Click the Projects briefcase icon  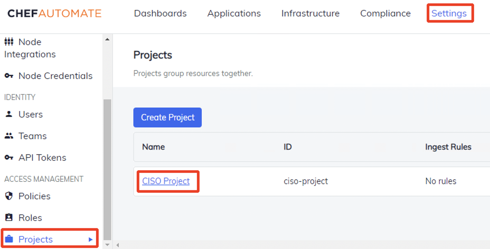[x=9, y=239]
